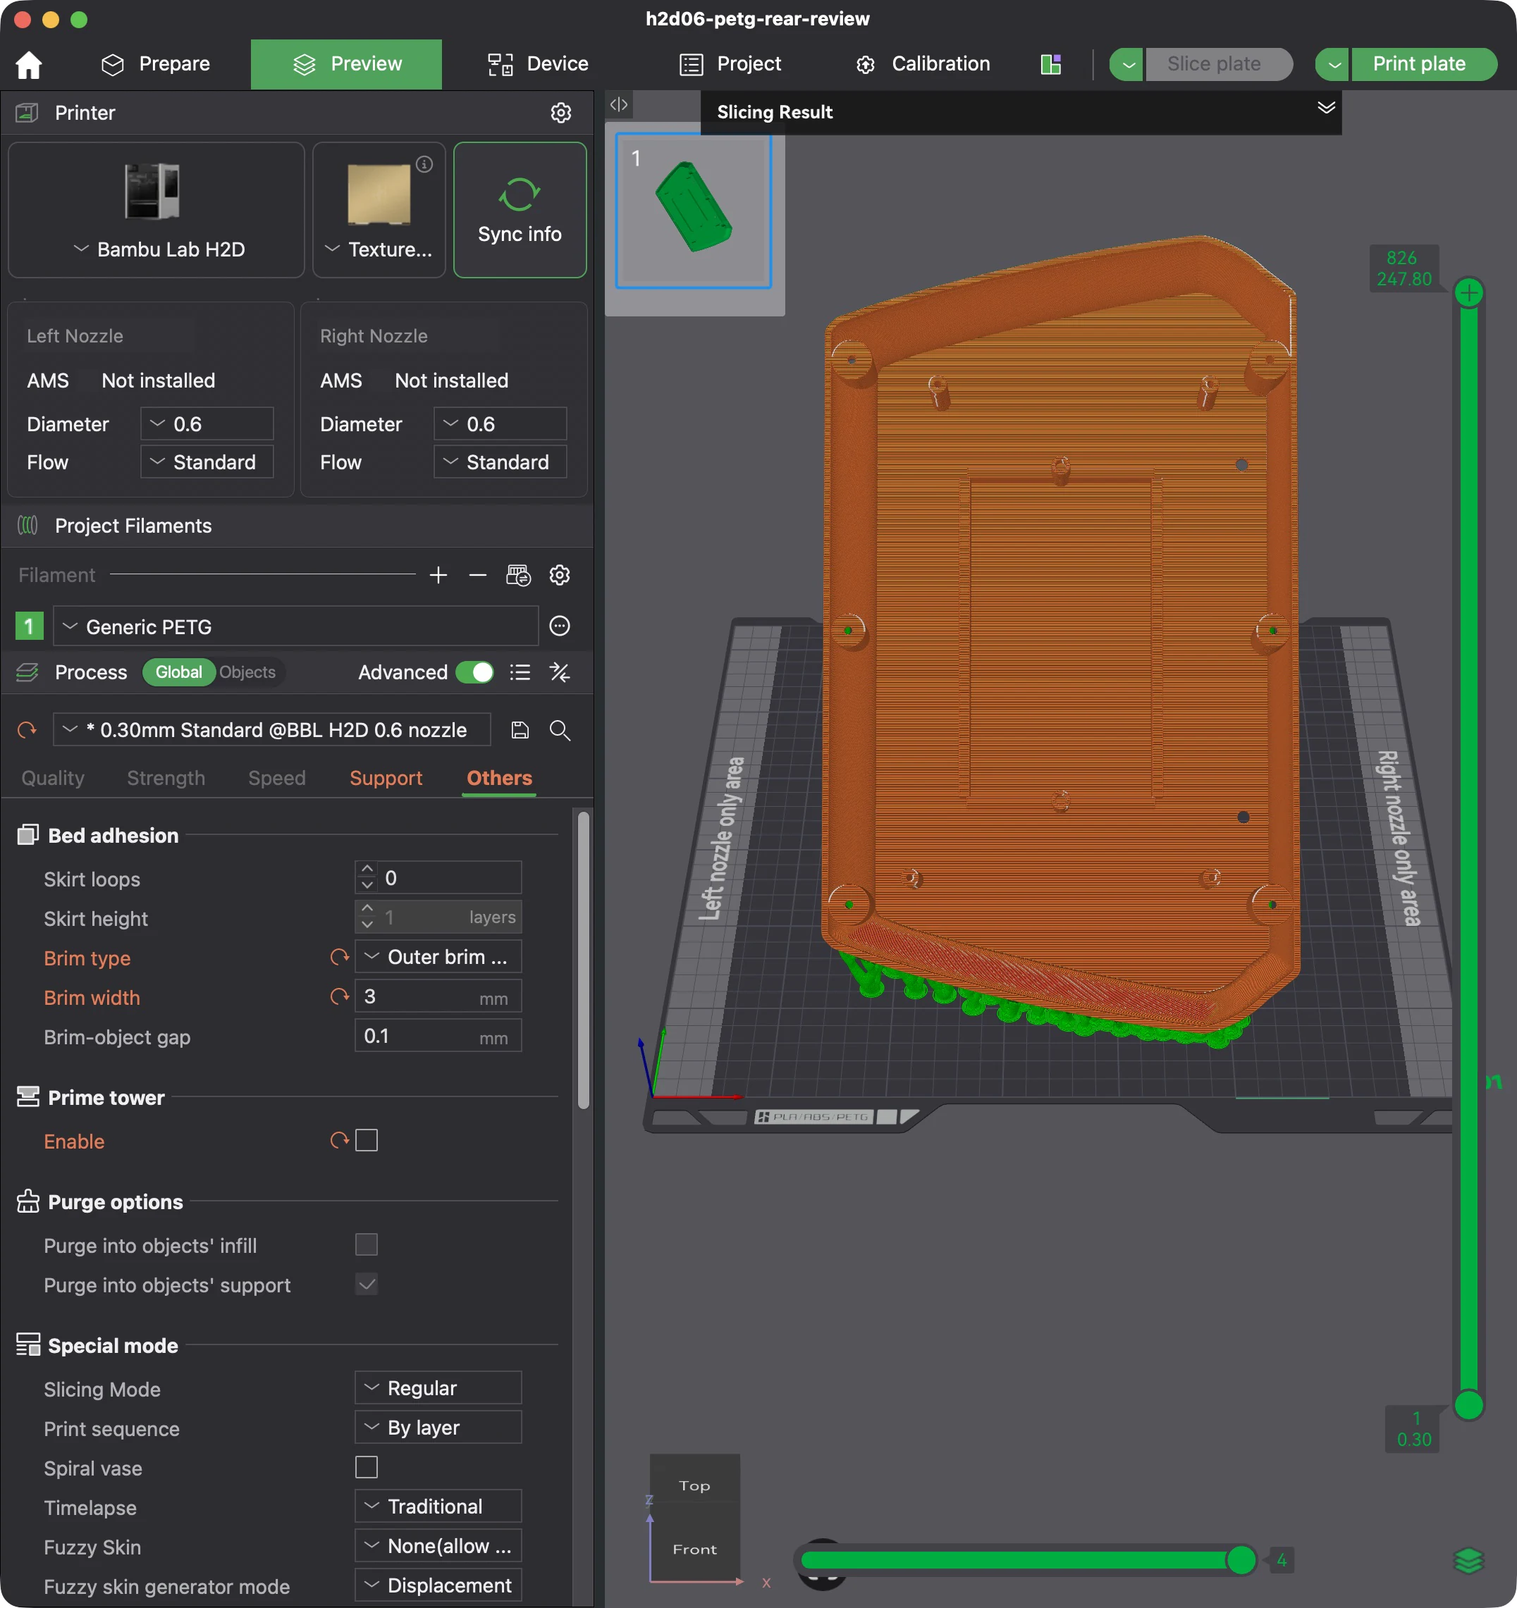This screenshot has height=1608, width=1517.
Task: Enable Spiral vase checkbox
Action: pos(367,1467)
